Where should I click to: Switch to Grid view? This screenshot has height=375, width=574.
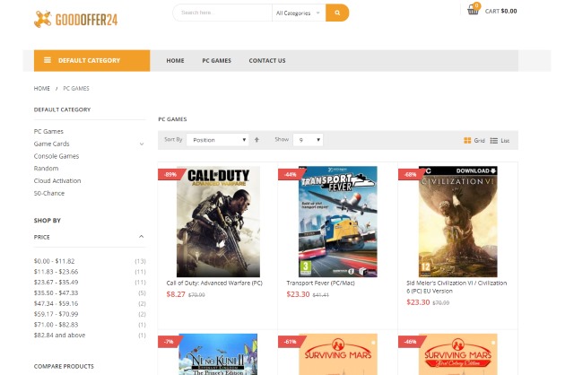pyautogui.click(x=474, y=140)
